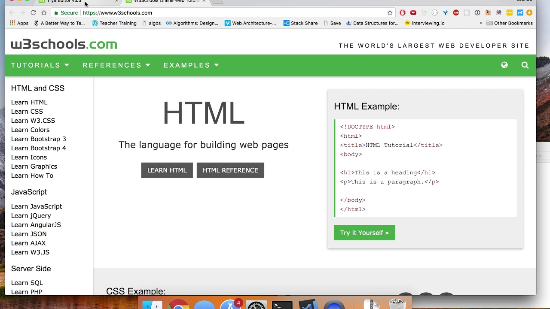Show hidden bookmarks with the double chevron
550x309 pixels.
[481, 23]
